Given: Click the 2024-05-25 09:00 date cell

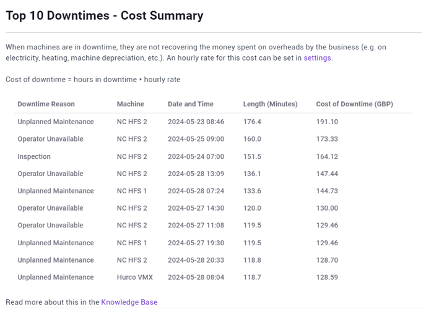Looking at the screenshot, I should (x=196, y=140).
